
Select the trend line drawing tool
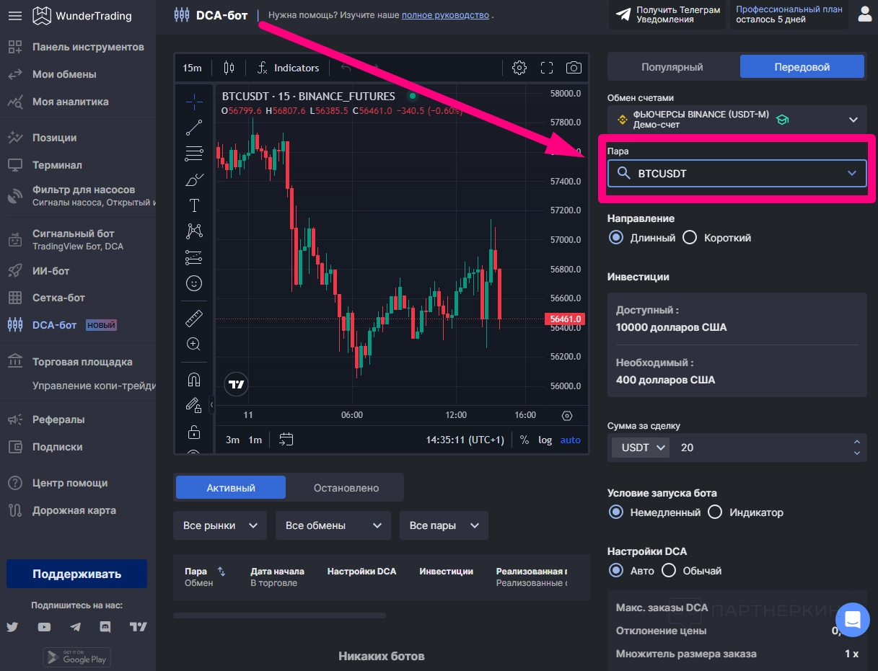(194, 128)
